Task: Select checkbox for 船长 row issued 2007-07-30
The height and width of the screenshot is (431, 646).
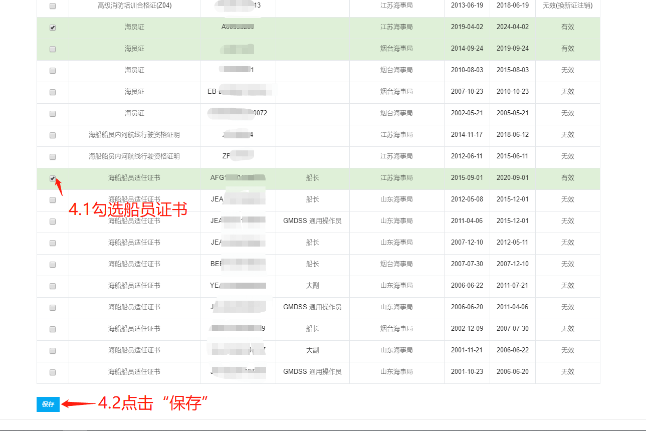Action: (53, 265)
